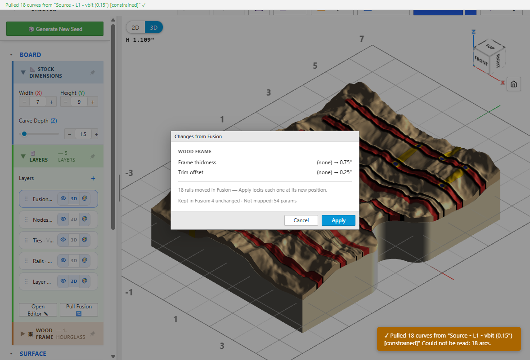Click the home view icon in the viewport
Screen dimensions: 530x360
[x=513, y=84]
